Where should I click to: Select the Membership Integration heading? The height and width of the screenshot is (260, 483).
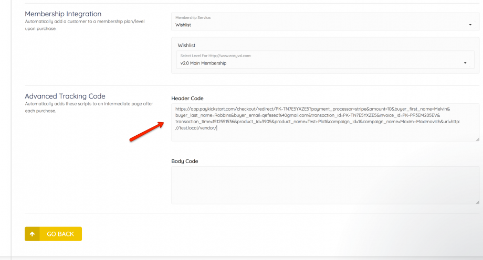[63, 14]
